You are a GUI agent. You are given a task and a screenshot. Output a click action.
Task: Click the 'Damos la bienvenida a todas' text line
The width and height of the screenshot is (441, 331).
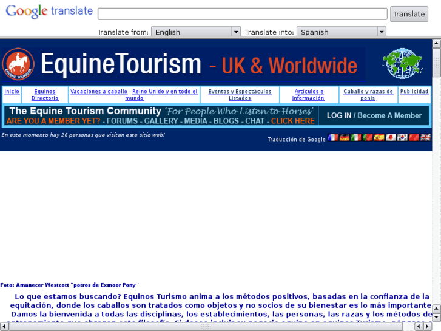221,314
